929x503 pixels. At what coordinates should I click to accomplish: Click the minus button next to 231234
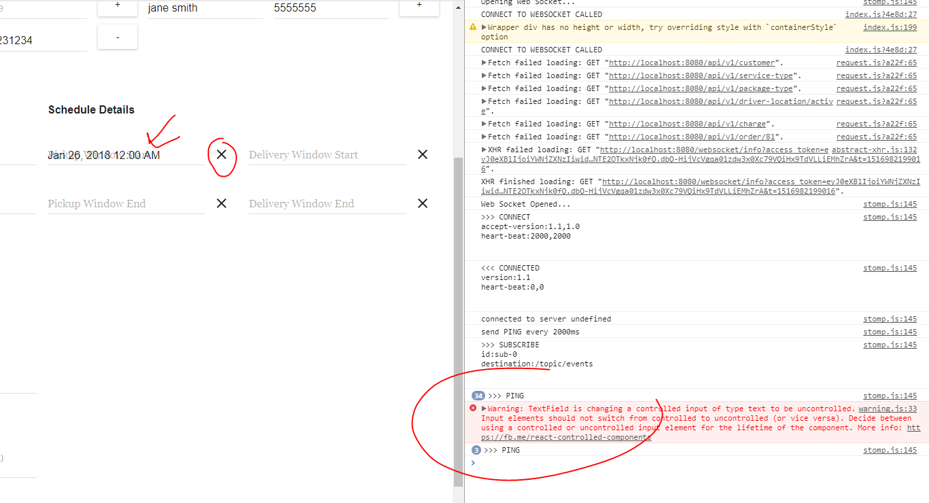point(118,37)
